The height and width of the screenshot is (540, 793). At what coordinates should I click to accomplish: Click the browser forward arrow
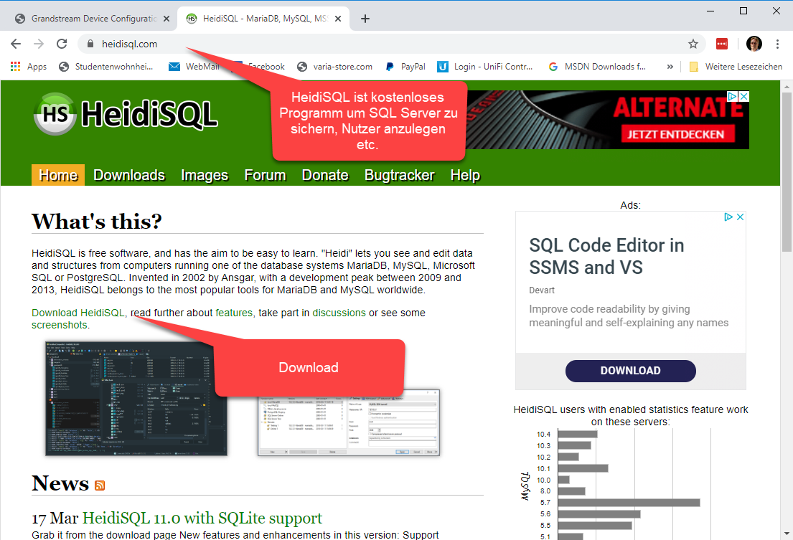click(39, 44)
